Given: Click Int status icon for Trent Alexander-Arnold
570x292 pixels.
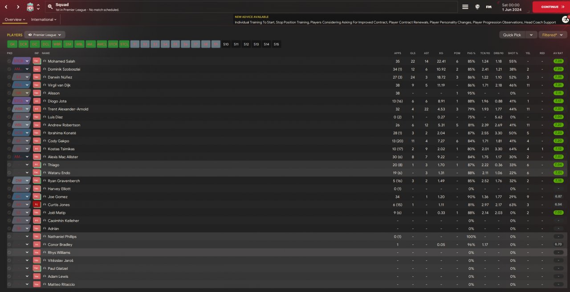Looking at the screenshot, I should (37, 109).
